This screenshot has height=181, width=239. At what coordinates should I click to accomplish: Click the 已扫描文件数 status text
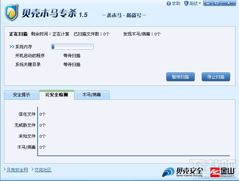coord(91,34)
